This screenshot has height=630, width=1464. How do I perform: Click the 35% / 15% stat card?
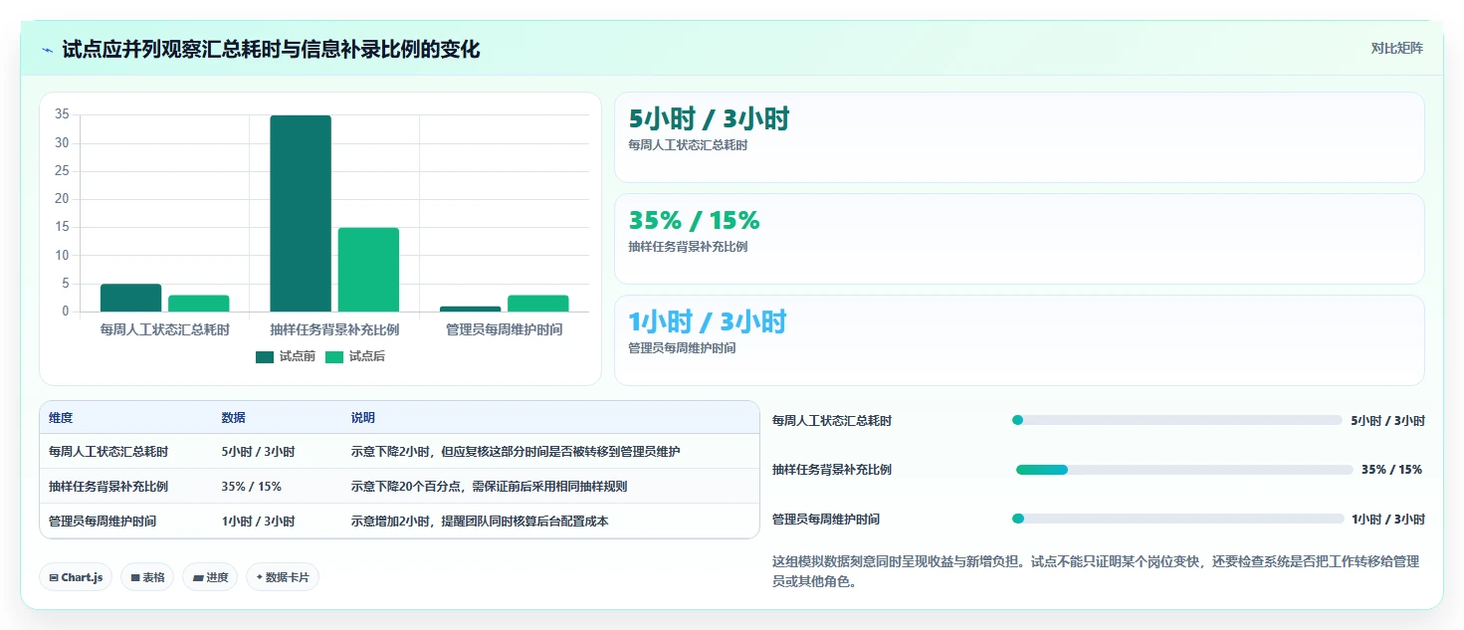(1019, 239)
